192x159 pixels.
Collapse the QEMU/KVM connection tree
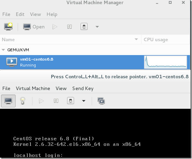(x=3, y=50)
